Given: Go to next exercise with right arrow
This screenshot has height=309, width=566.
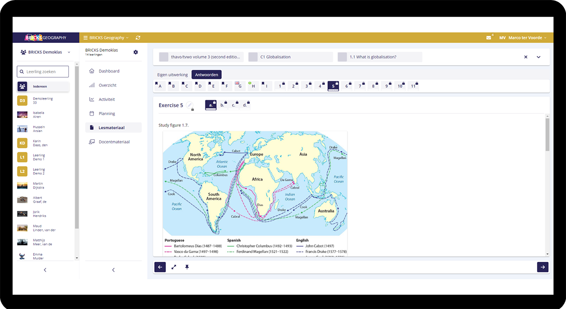Looking at the screenshot, I should click(x=542, y=267).
